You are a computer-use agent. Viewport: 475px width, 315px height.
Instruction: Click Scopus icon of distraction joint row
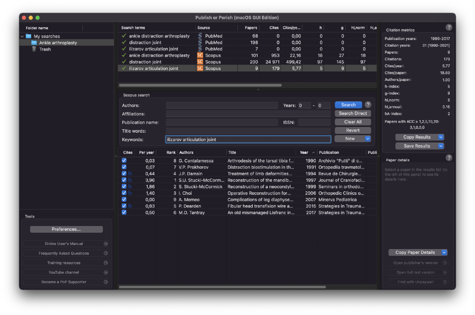tap(200, 62)
